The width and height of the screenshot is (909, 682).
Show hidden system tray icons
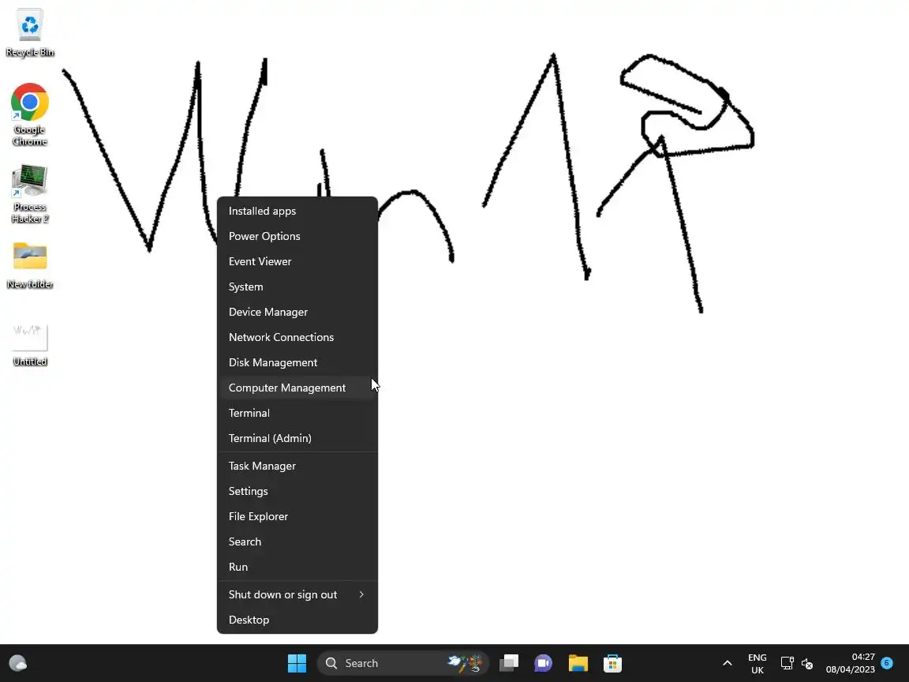(x=727, y=663)
